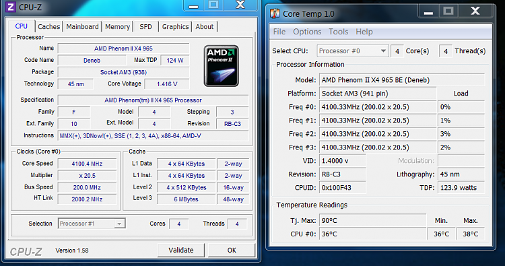Open the Graphics tab
505x266 pixels.
pos(175,27)
